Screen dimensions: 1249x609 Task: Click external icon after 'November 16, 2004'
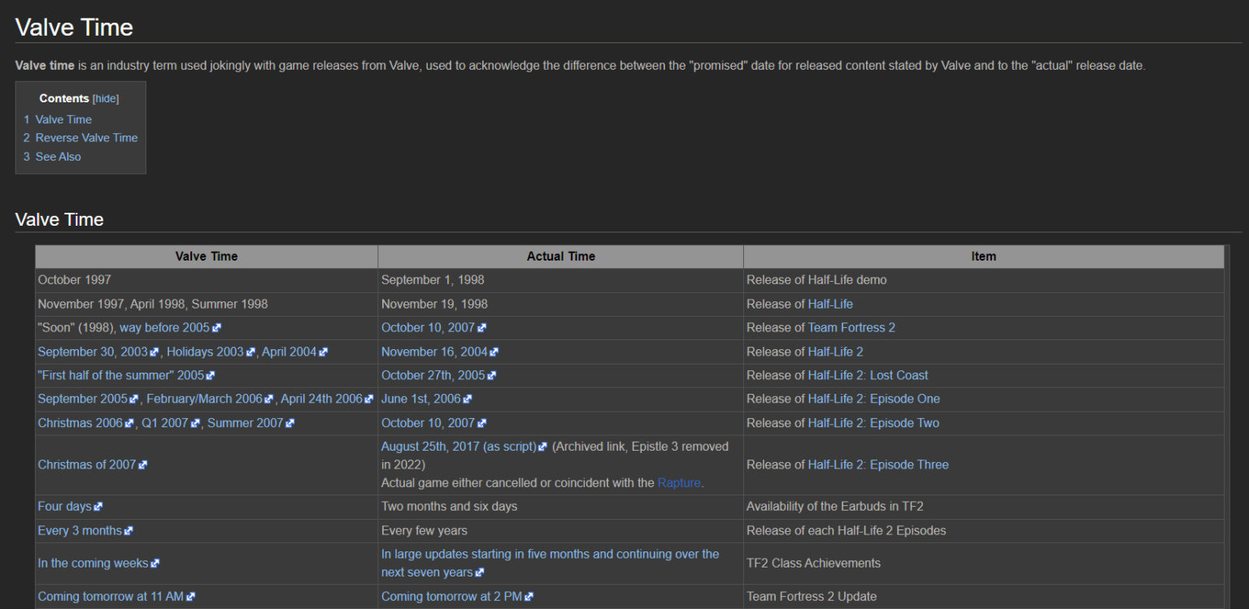coord(494,352)
